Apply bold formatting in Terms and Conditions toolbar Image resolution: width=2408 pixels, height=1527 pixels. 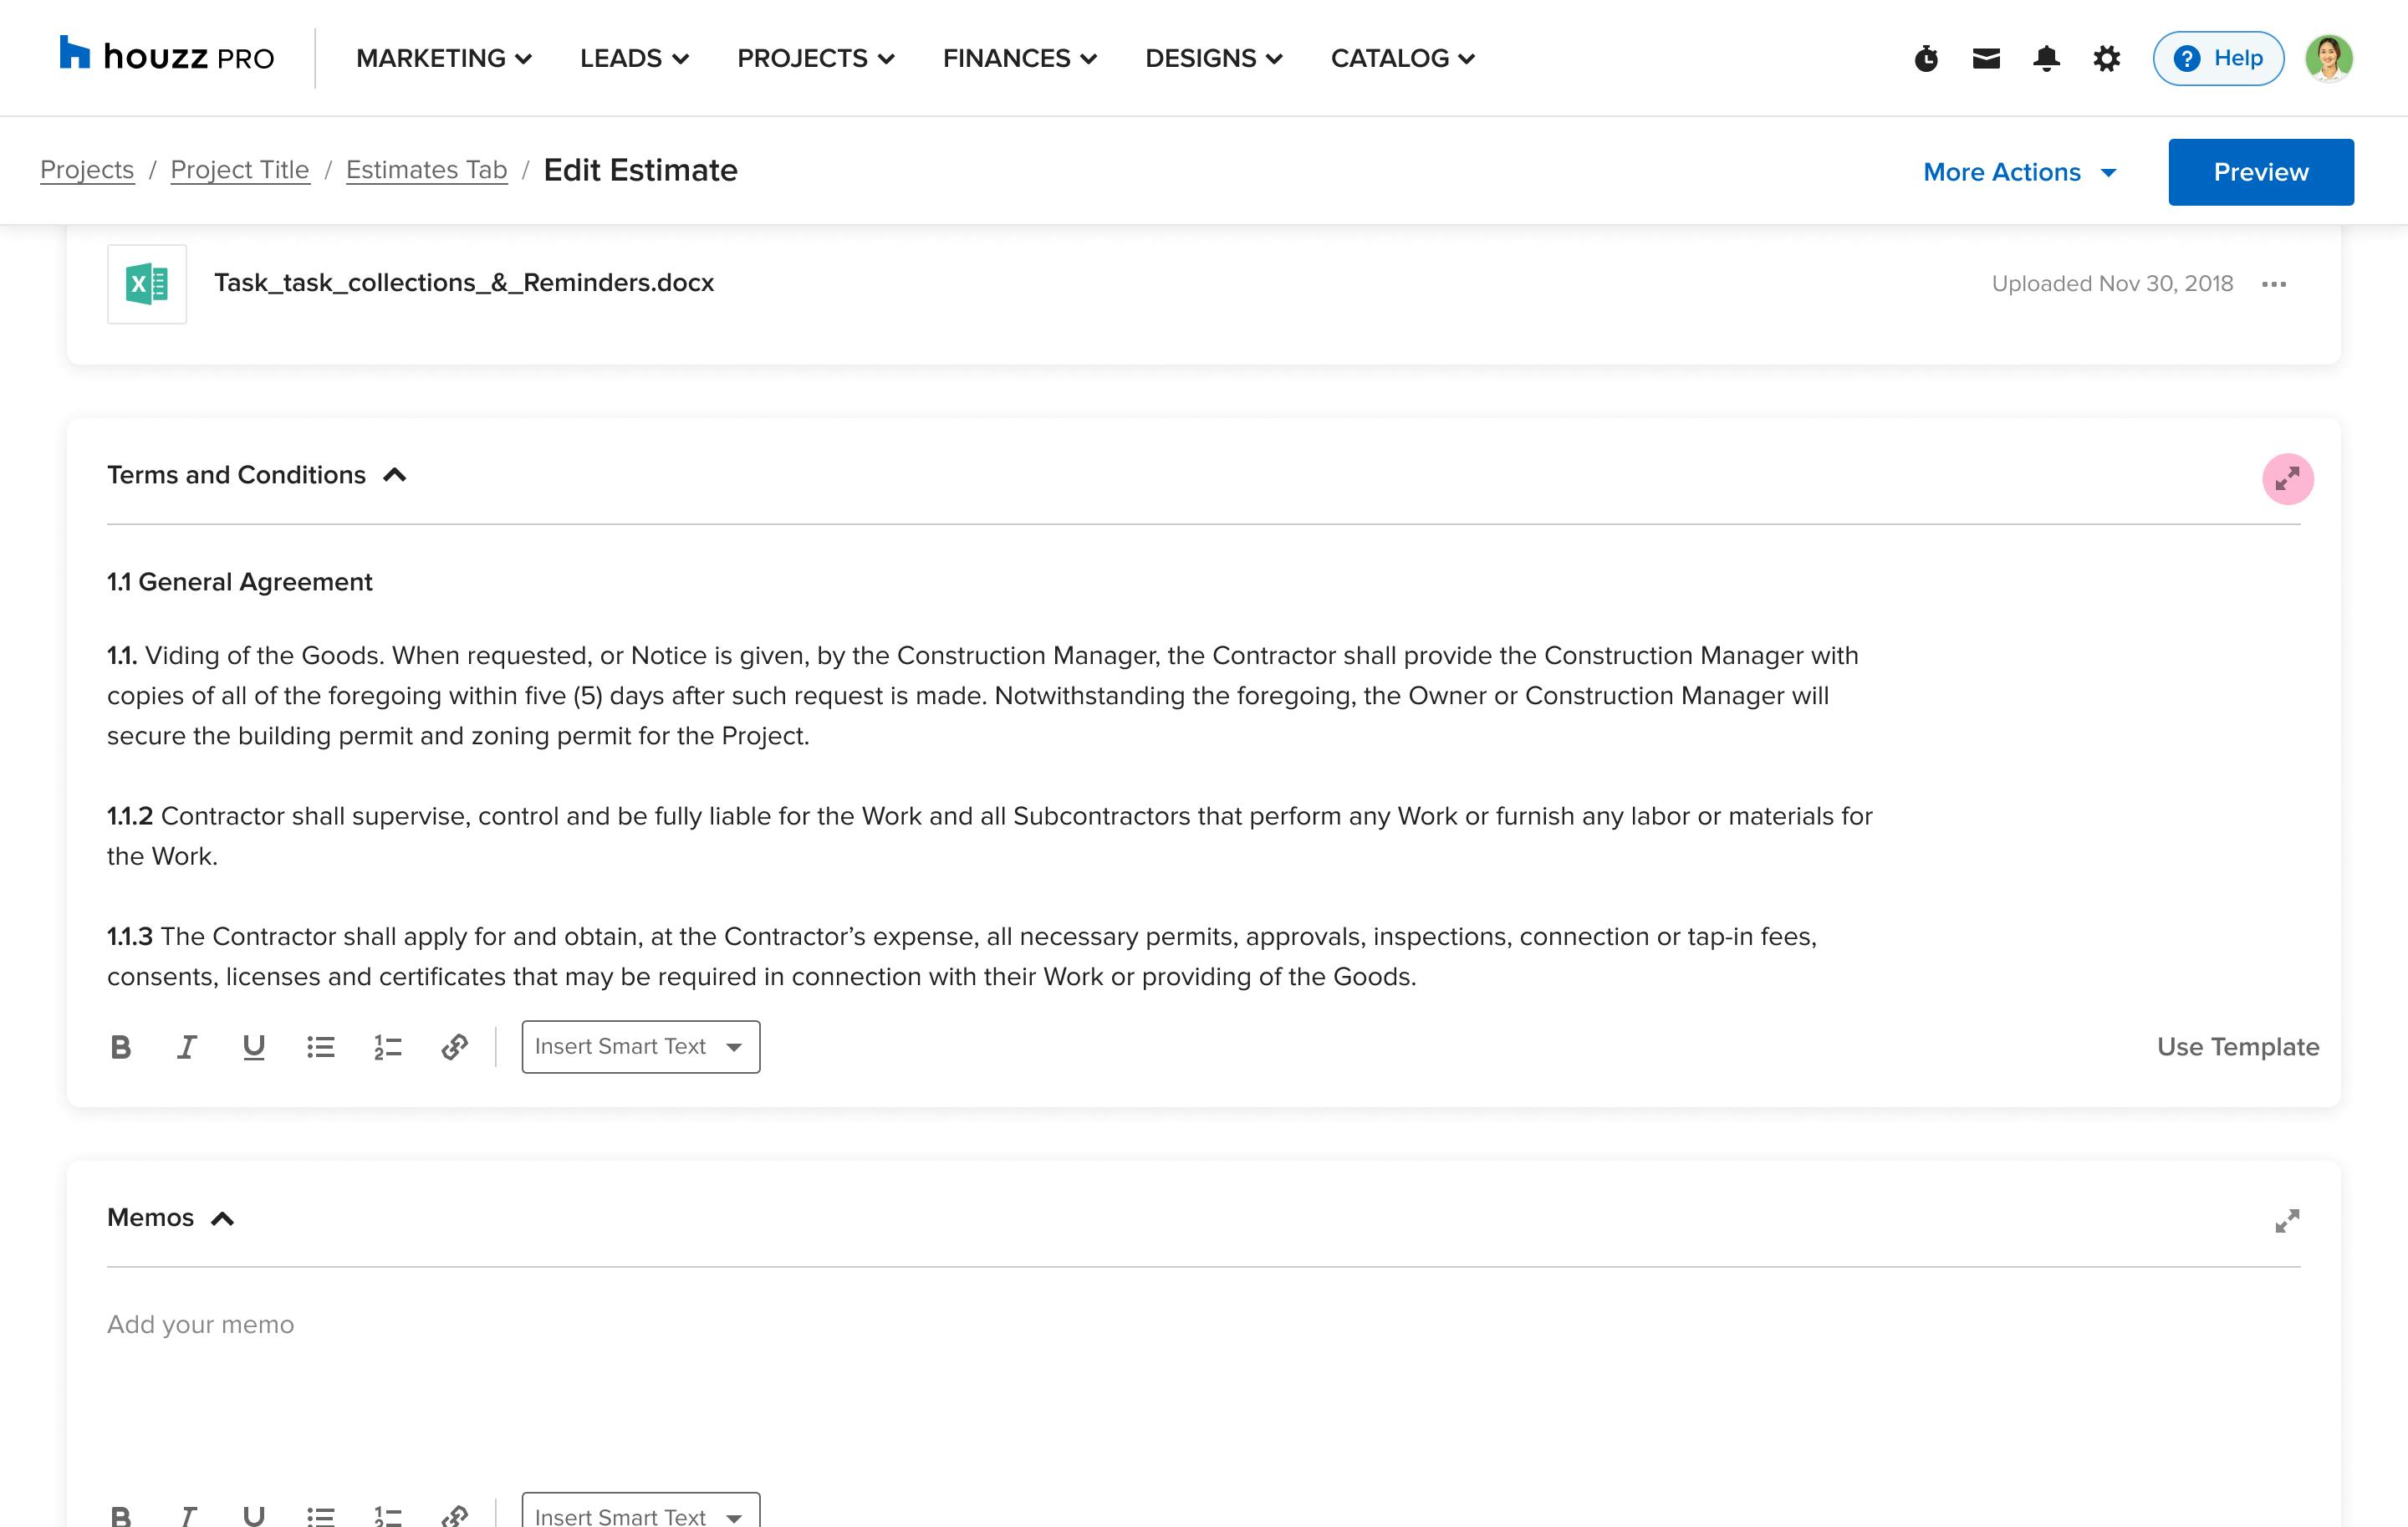point(121,1046)
